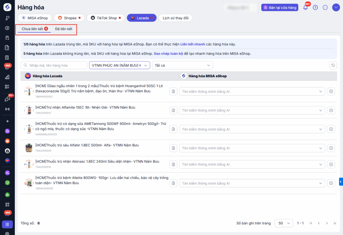Click the Hàng hóa Lazada column header

[48, 76]
